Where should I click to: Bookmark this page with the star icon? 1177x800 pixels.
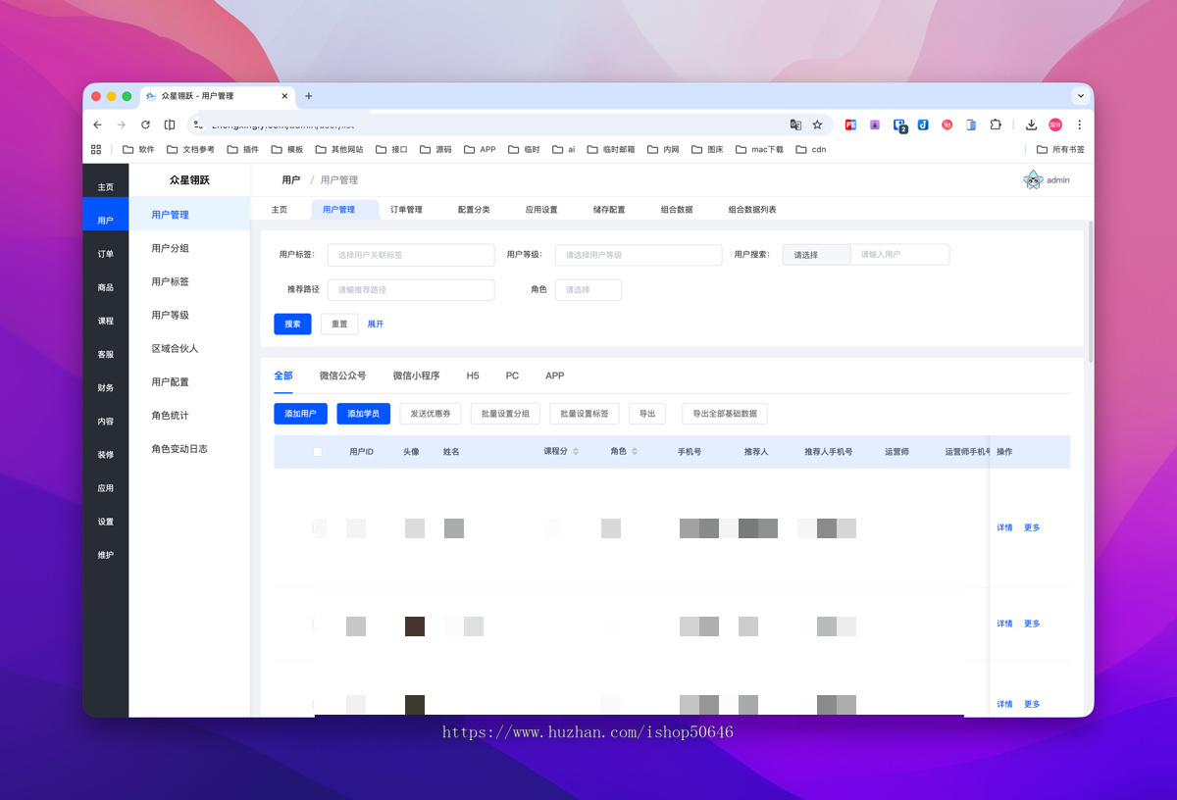tap(817, 125)
